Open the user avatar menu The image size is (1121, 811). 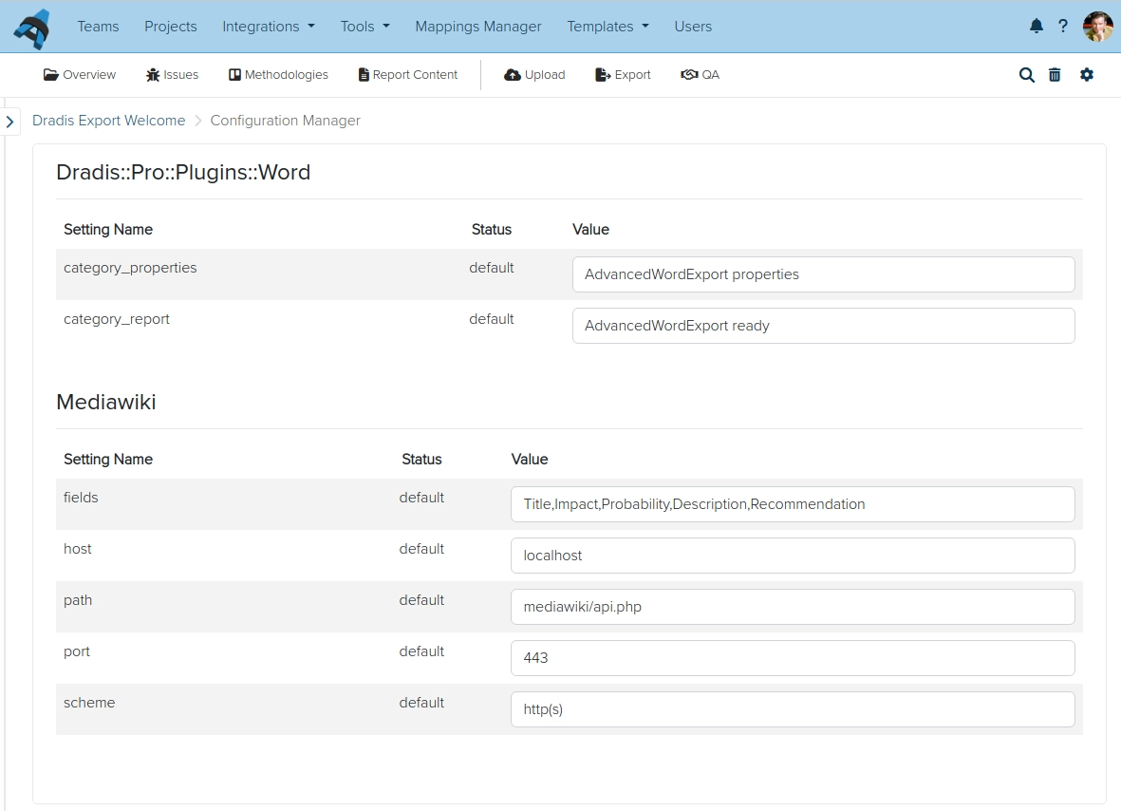click(1097, 27)
